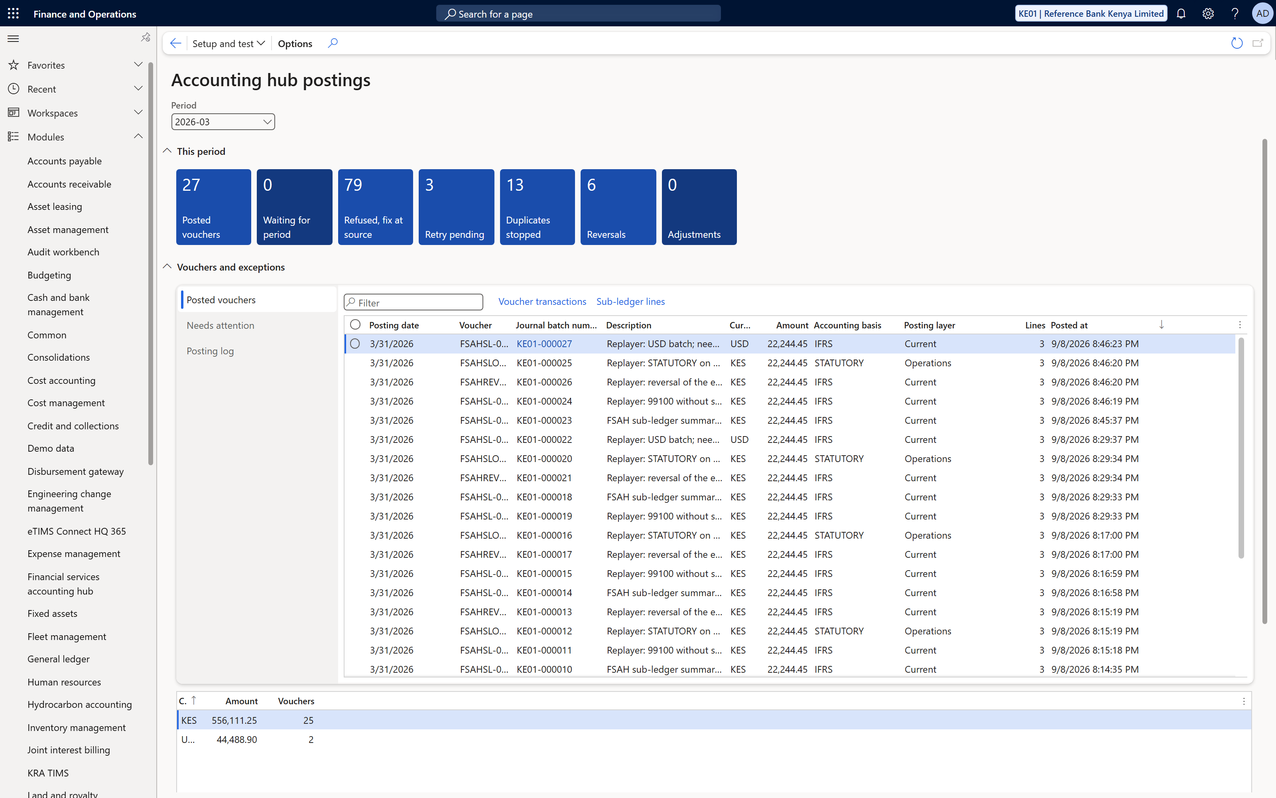Expand the Setup and test menu

[228, 43]
